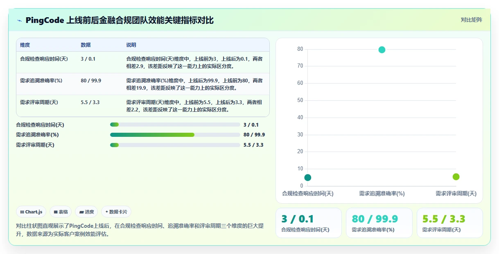Click the dark teal chart point for 合规检查响应时间
The image size is (499, 254).
[308, 177]
